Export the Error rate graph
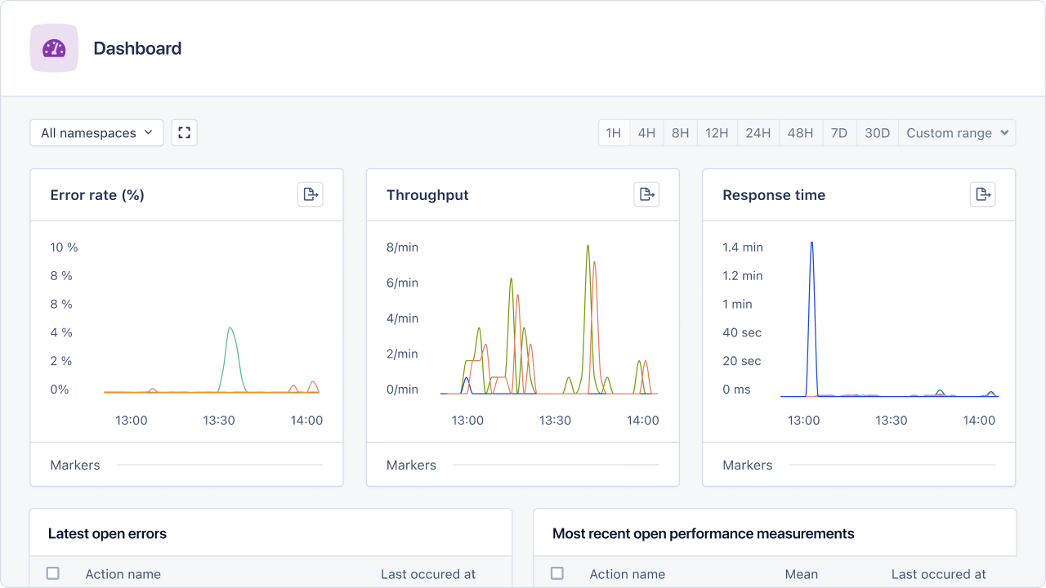Viewport: 1046px width, 588px height. click(310, 194)
